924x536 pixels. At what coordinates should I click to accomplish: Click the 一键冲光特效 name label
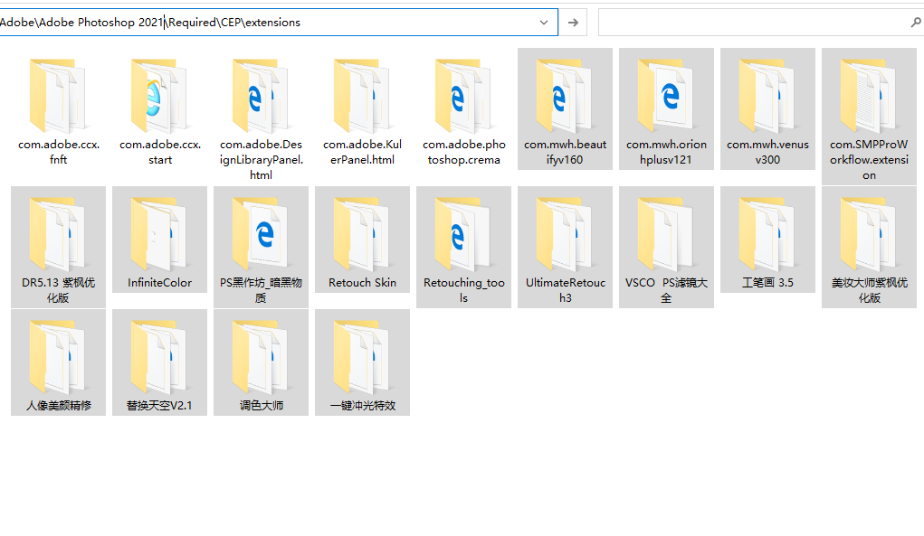point(362,405)
